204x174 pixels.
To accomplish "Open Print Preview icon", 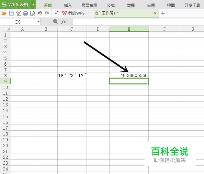I will (x=32, y=13).
